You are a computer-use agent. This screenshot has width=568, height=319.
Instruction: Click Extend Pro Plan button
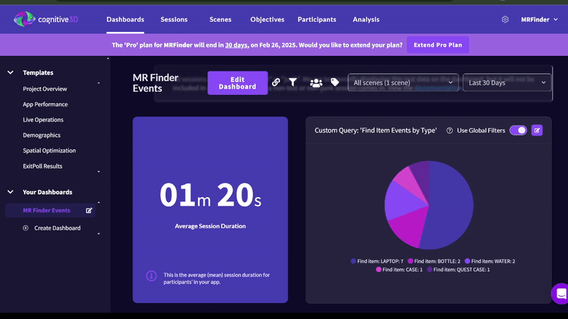(438, 45)
